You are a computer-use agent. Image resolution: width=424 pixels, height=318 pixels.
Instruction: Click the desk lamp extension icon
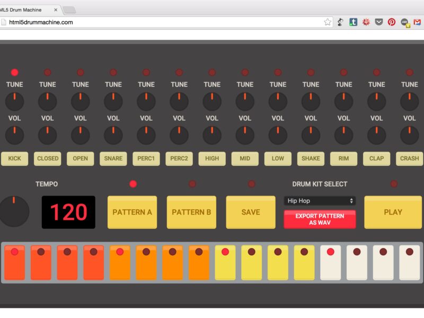340,22
